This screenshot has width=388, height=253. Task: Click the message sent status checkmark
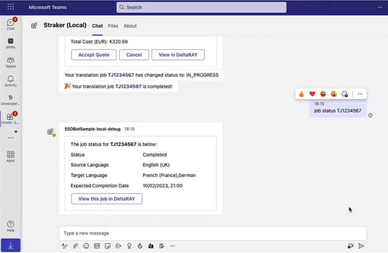tap(370, 116)
